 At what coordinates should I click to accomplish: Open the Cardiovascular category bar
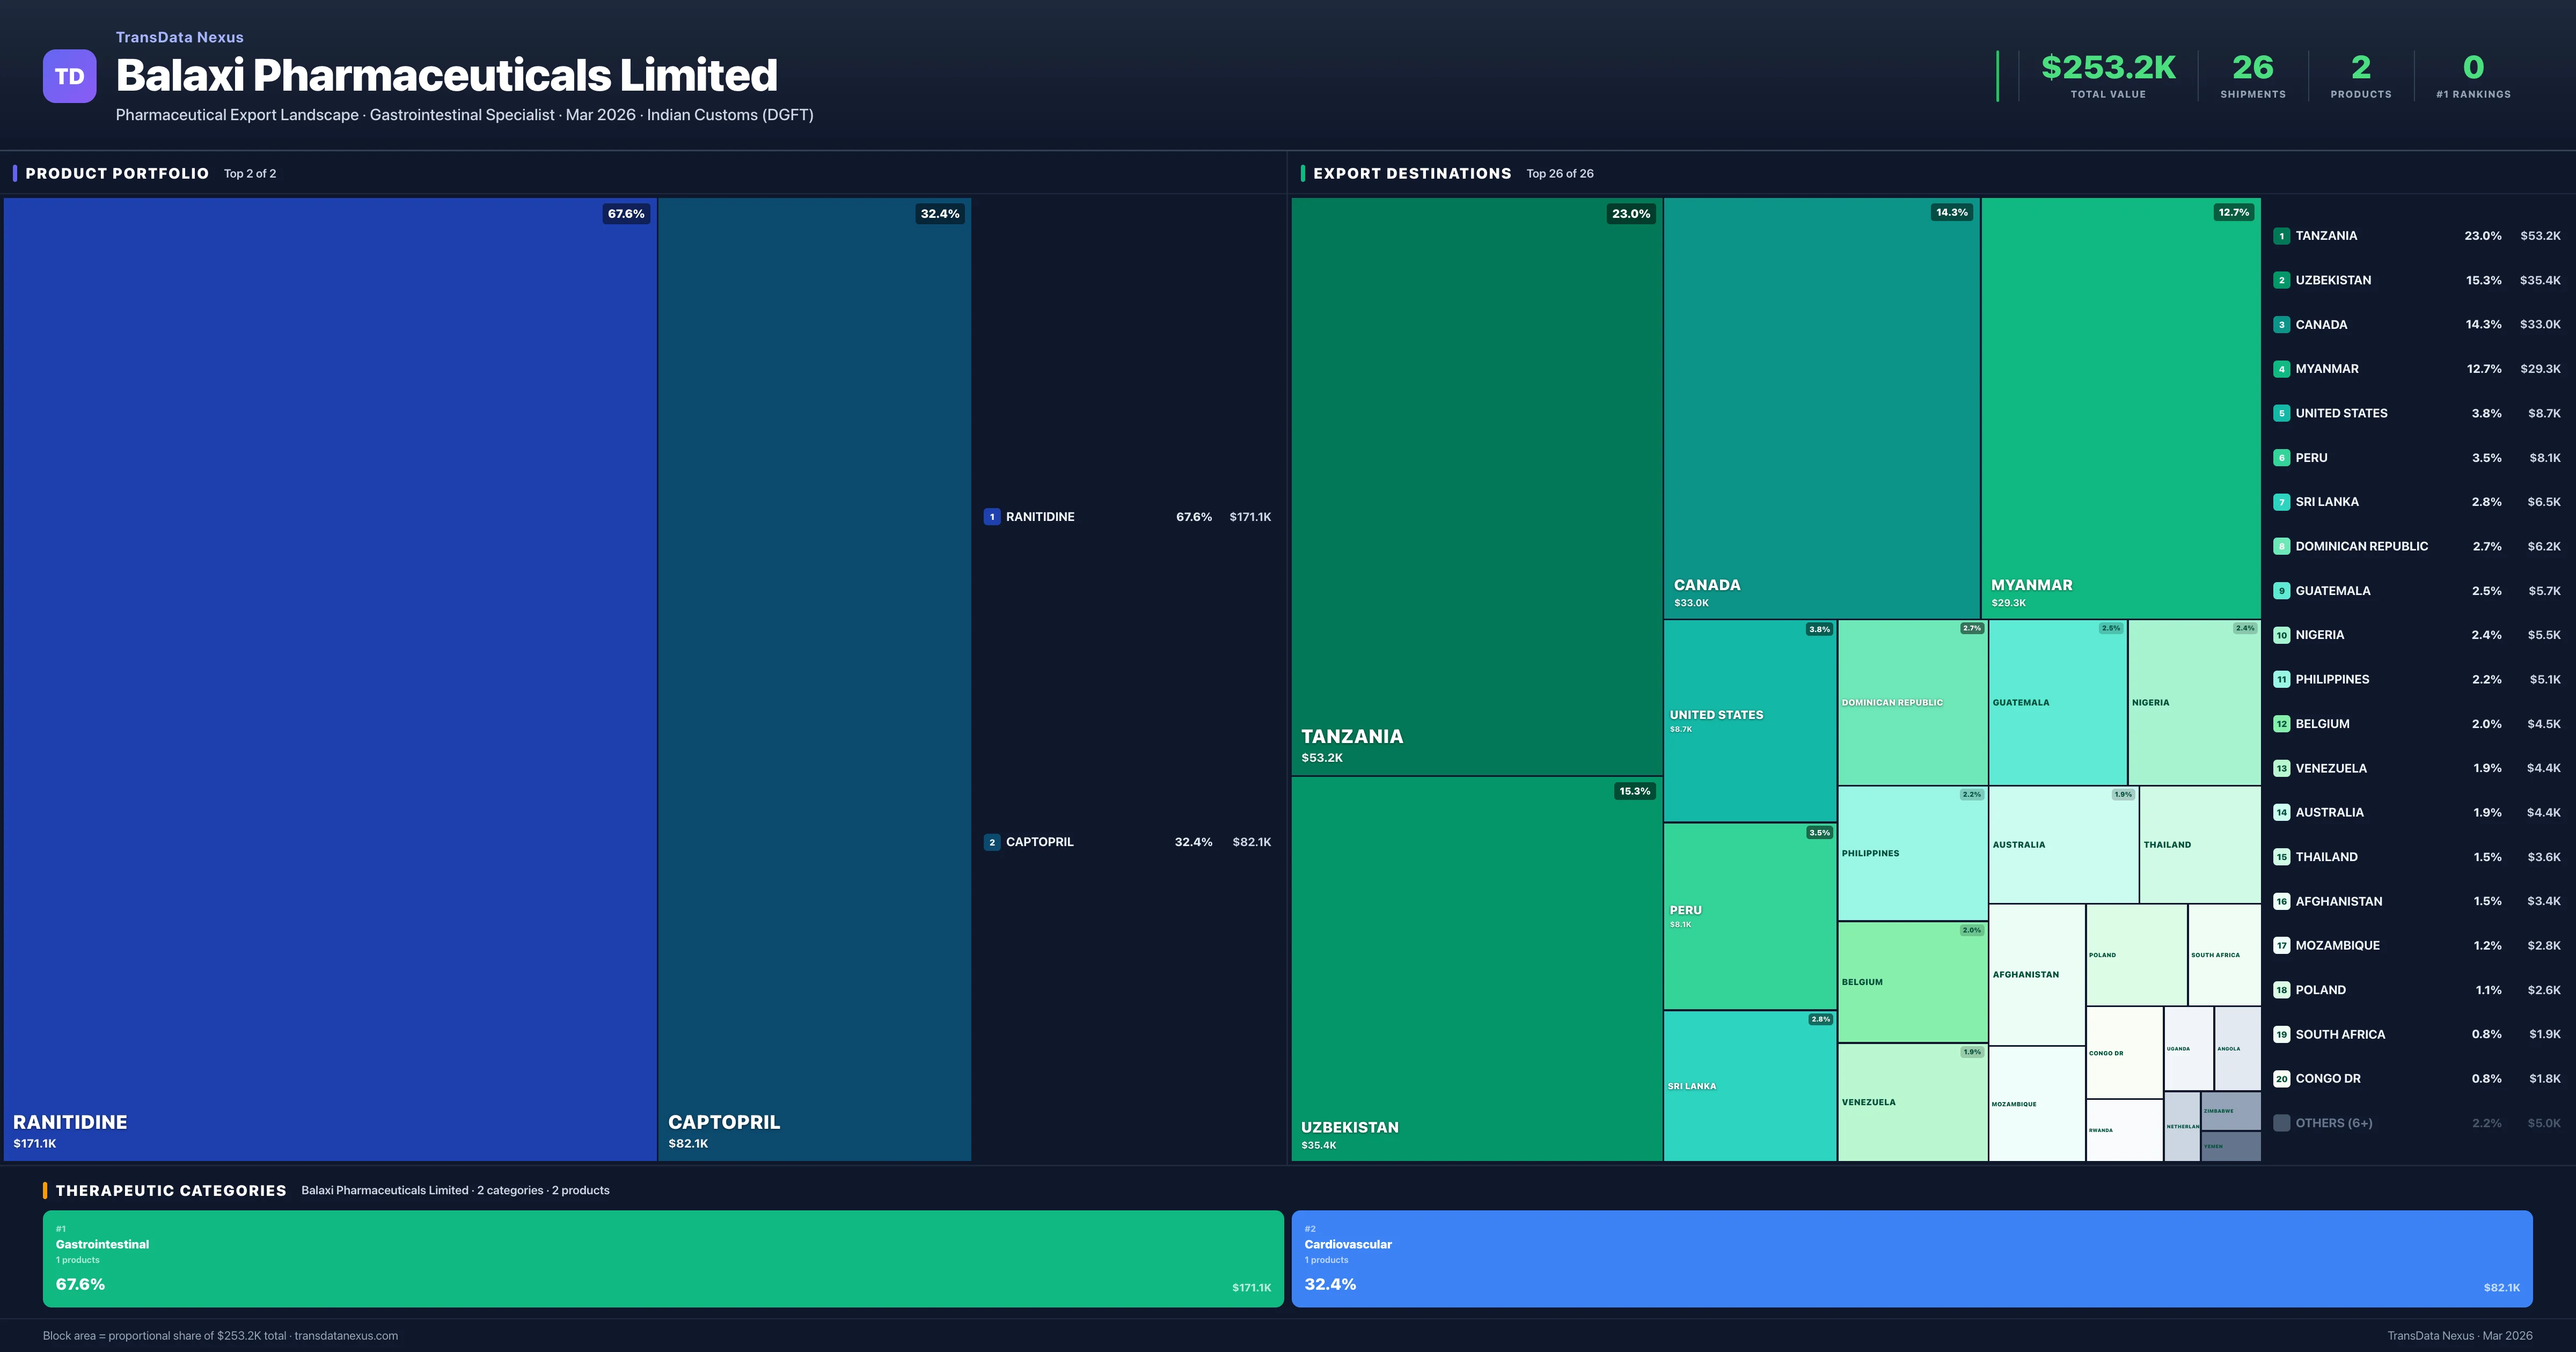click(x=1911, y=1258)
